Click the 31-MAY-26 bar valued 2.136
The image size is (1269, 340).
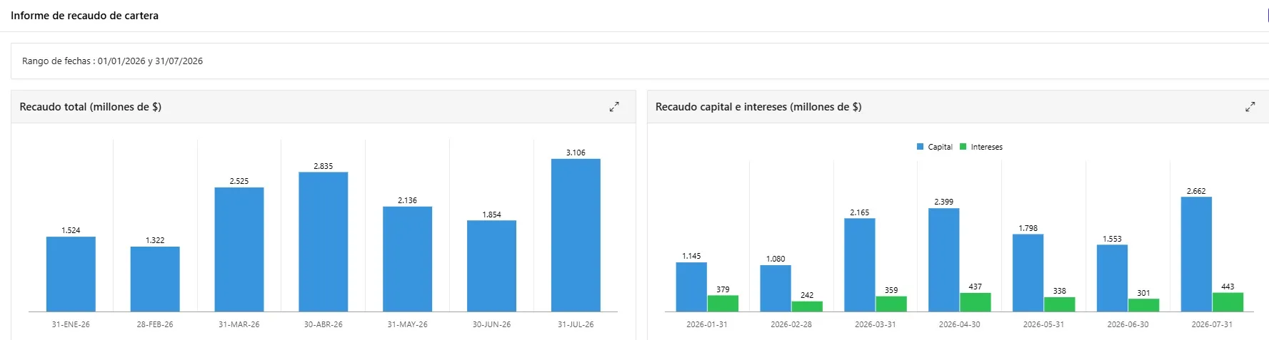click(x=408, y=259)
